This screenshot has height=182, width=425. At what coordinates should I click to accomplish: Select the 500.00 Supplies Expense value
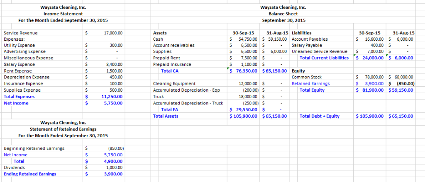(117, 90)
